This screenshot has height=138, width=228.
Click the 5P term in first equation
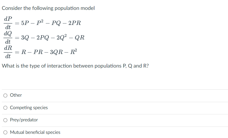25,23
